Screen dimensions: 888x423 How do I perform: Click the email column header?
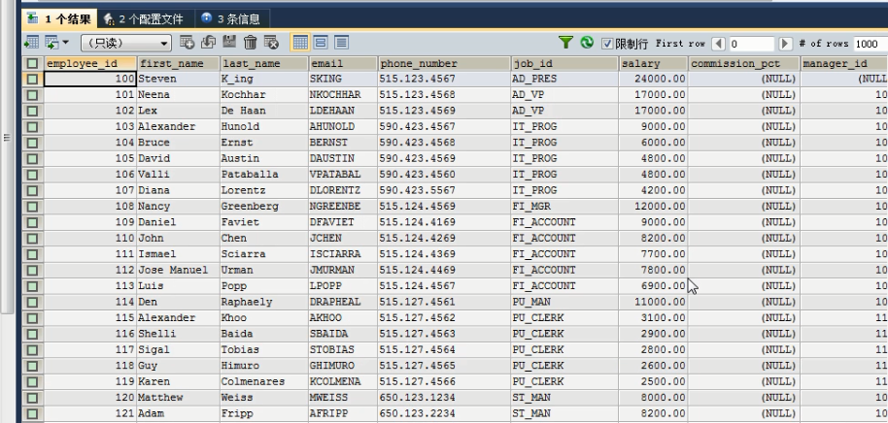coord(343,63)
